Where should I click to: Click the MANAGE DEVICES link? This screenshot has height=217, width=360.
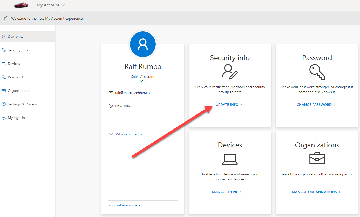(227, 192)
